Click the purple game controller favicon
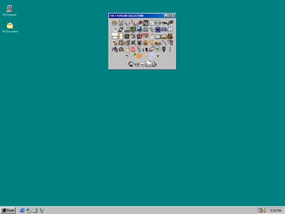 pyautogui.click(x=164, y=30)
